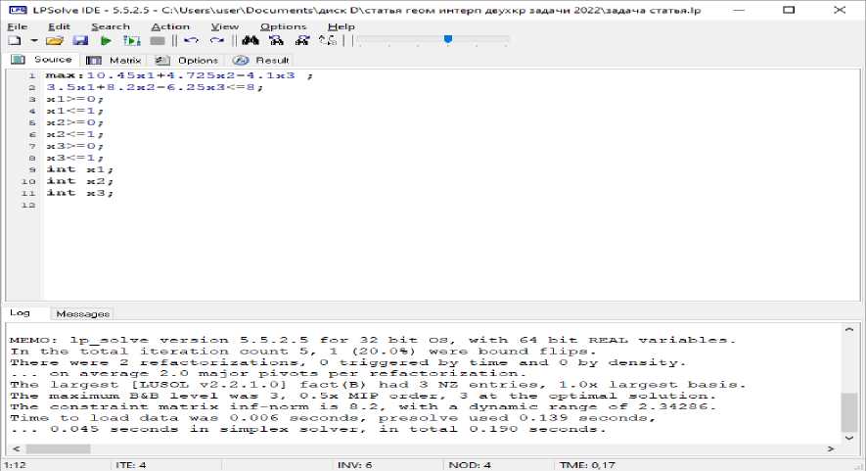Redo the last edit
This screenshot has height=471, width=866.
[x=217, y=40]
